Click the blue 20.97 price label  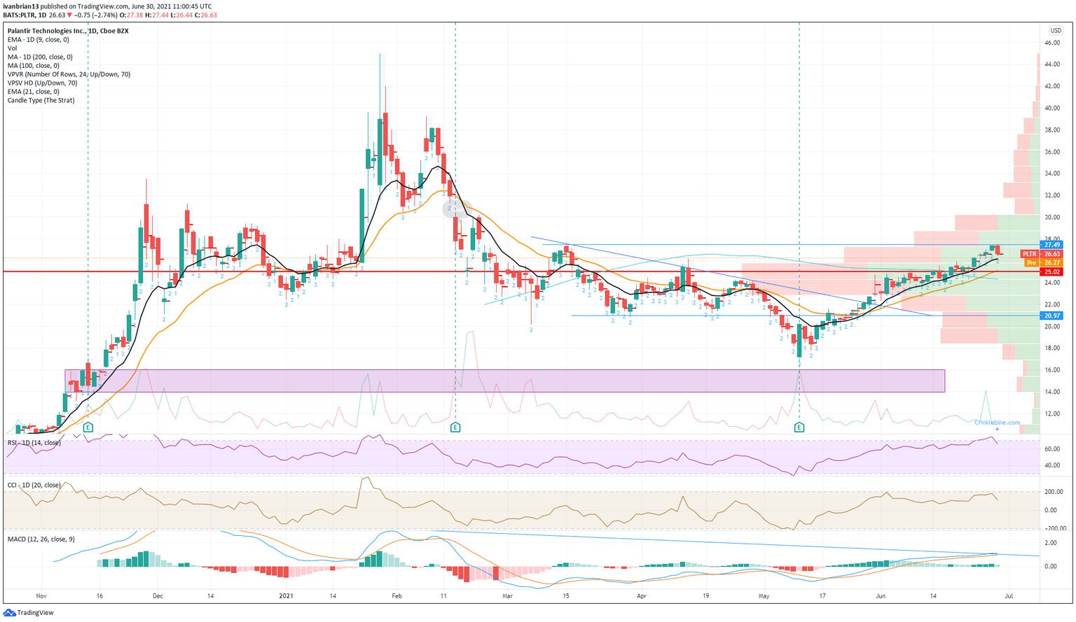[1052, 316]
